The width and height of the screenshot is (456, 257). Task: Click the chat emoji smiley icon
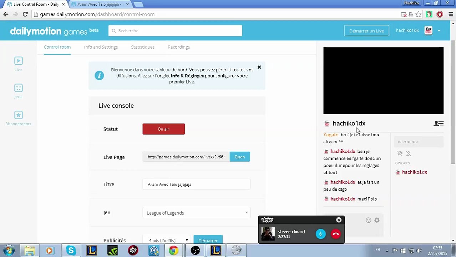click(x=368, y=220)
